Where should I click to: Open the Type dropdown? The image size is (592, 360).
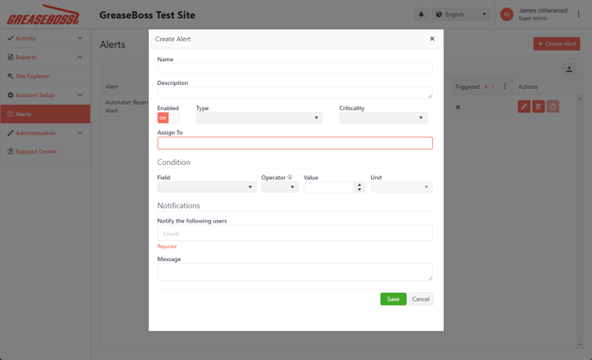pos(259,118)
